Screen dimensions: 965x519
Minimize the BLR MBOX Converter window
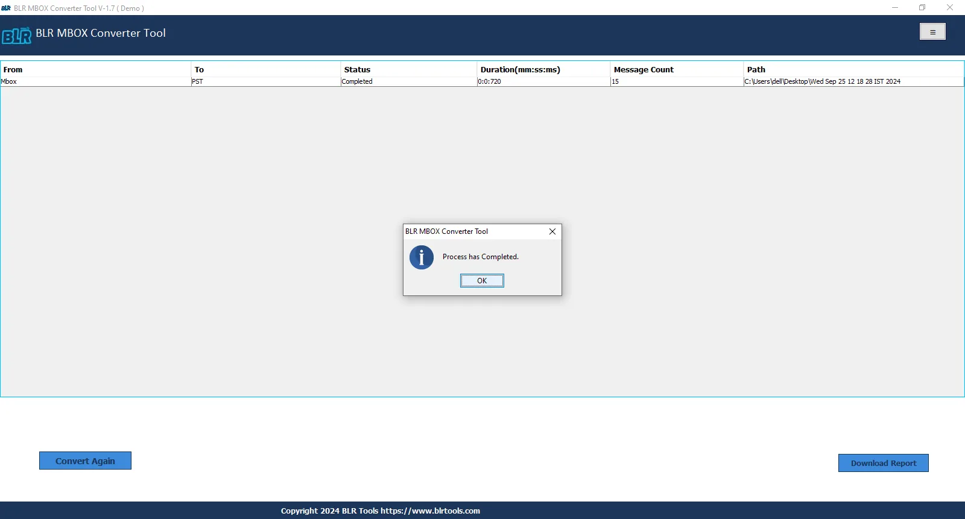895,8
